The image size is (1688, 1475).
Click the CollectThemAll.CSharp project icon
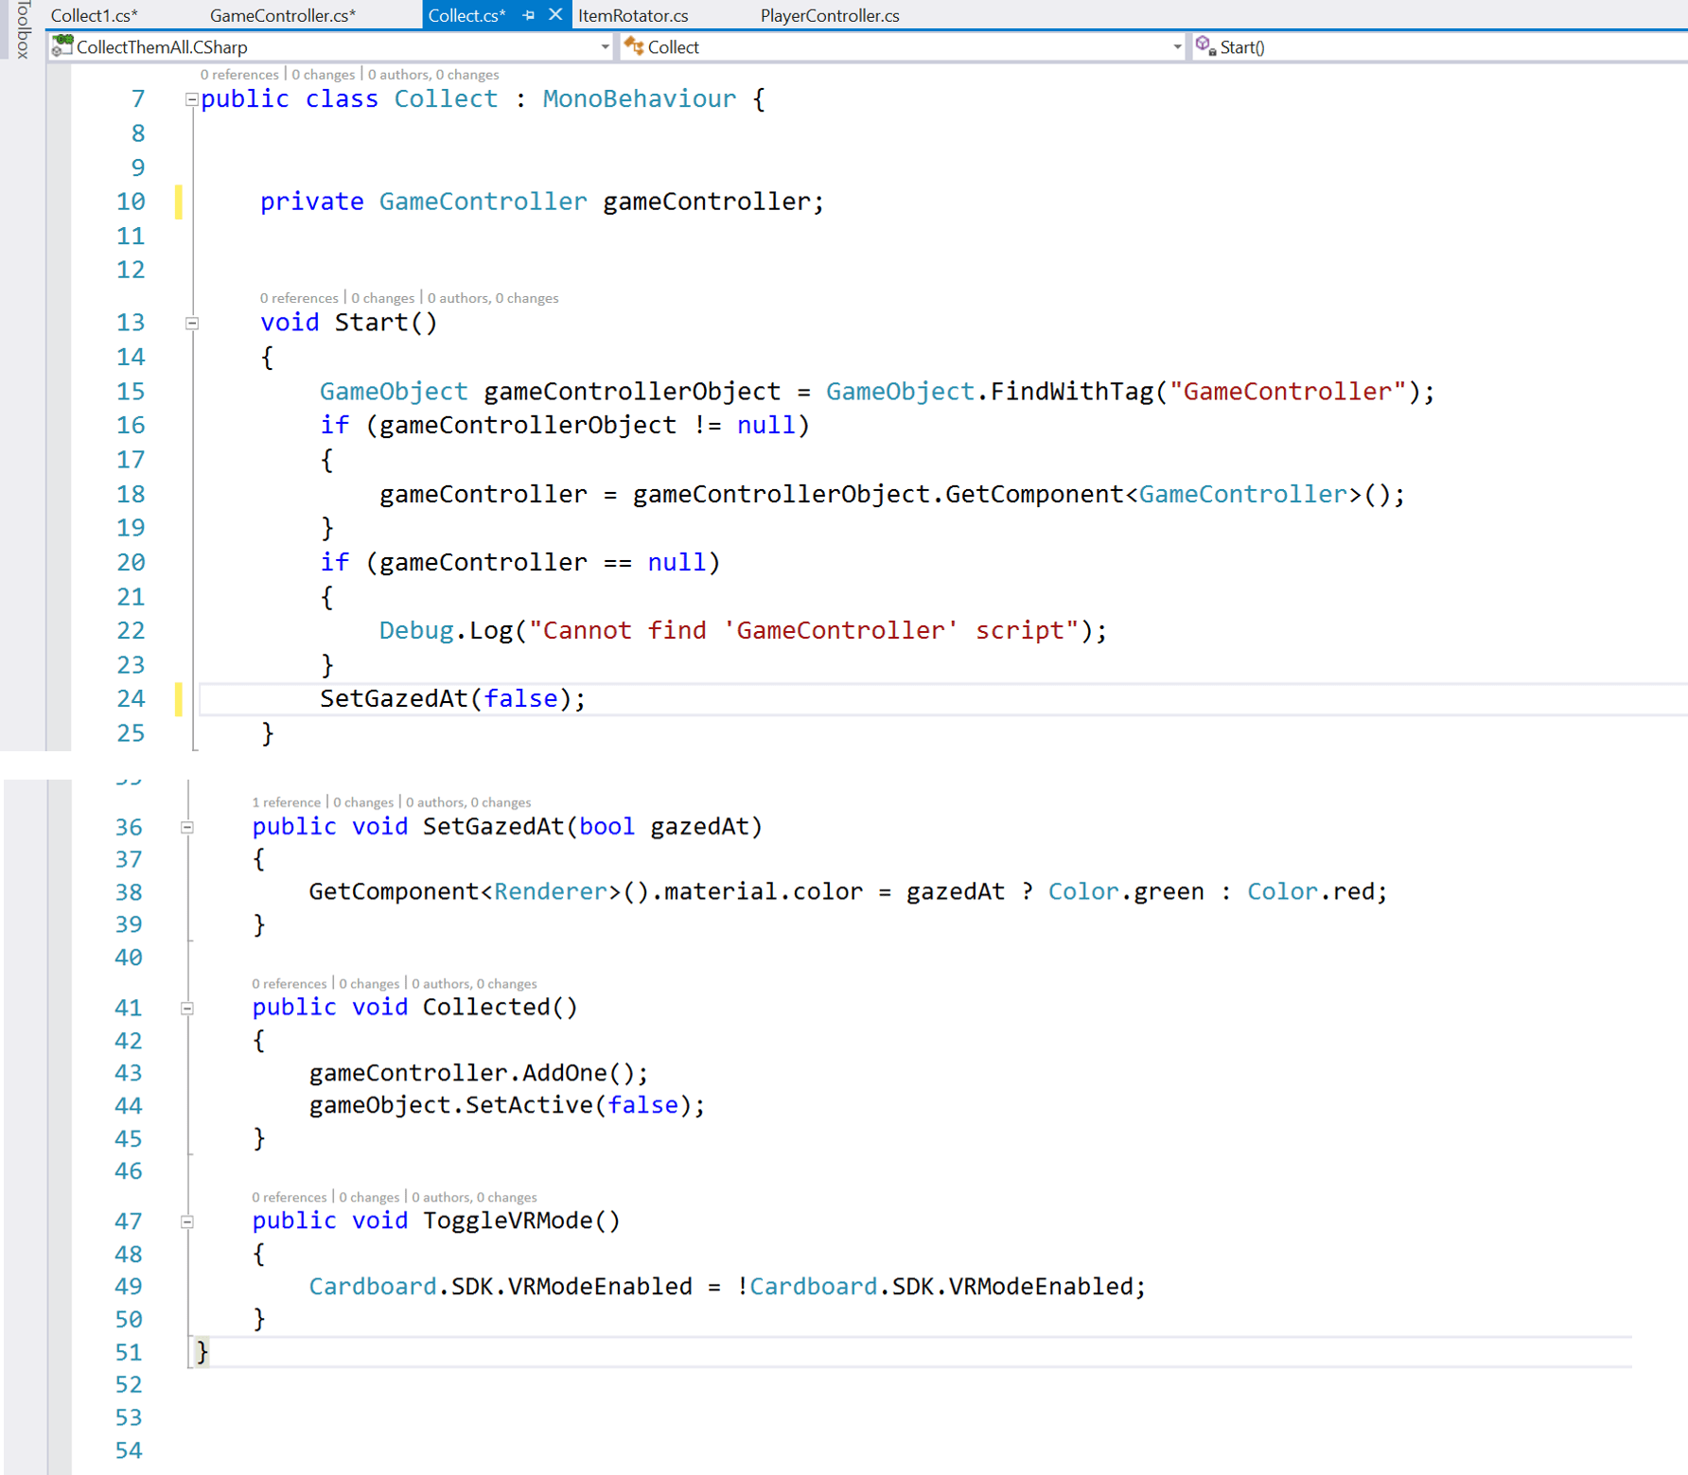click(x=62, y=45)
